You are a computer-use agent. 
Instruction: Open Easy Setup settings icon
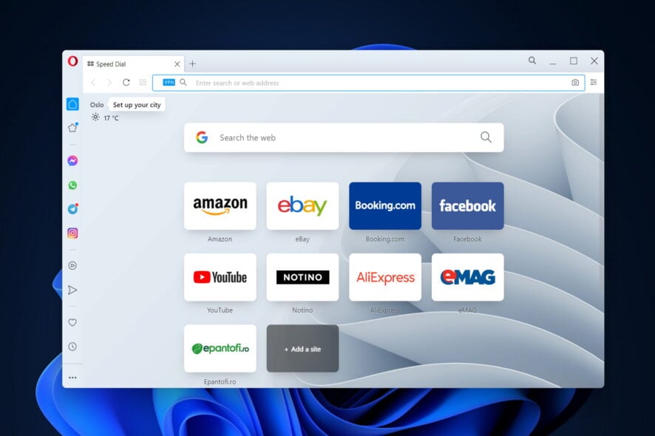pyautogui.click(x=594, y=82)
